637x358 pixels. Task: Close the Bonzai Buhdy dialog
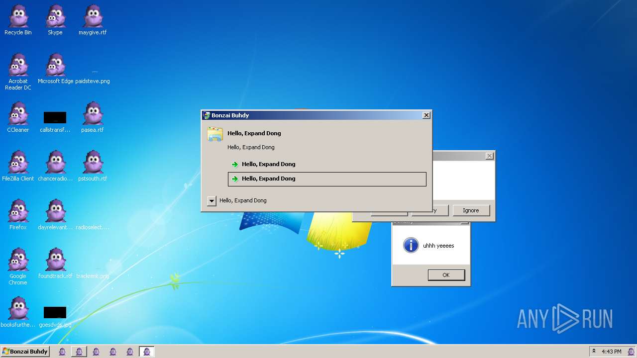point(426,115)
